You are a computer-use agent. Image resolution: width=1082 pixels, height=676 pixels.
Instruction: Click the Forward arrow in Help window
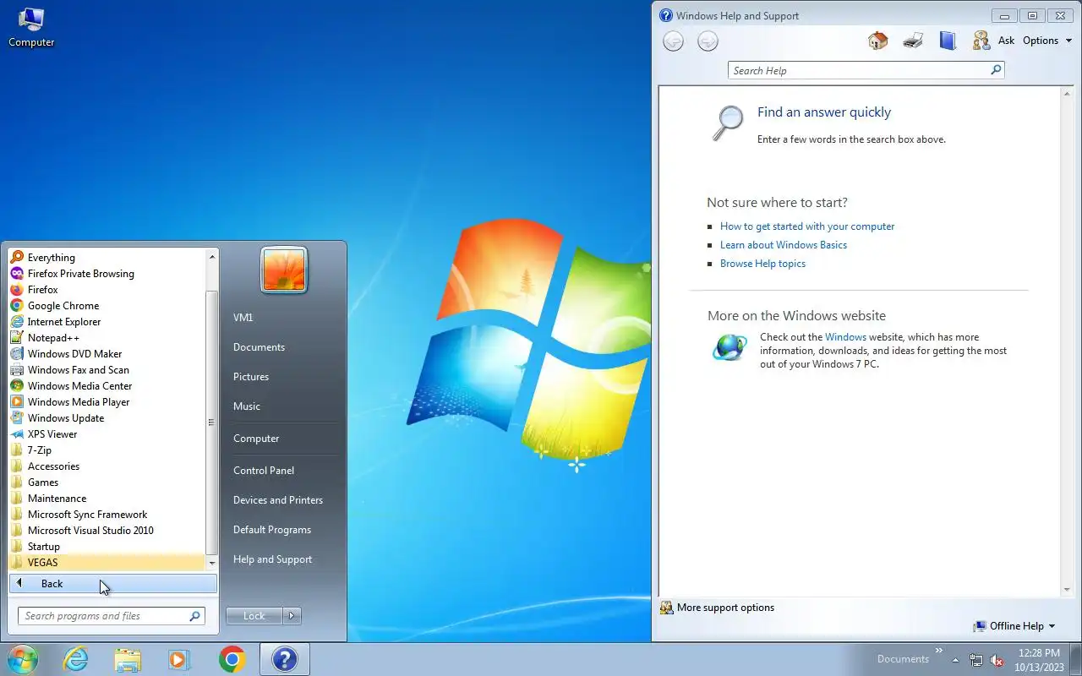pos(708,41)
